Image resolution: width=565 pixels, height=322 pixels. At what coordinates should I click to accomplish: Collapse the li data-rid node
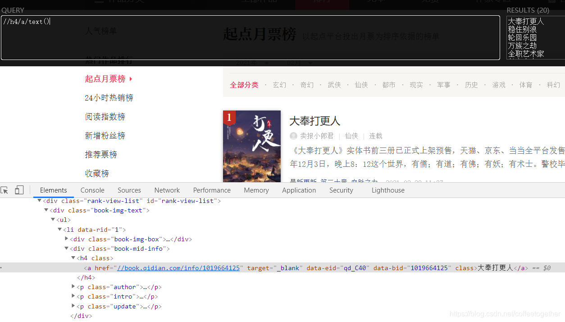click(60, 229)
